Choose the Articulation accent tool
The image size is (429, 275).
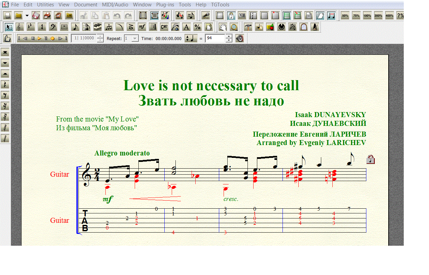(x=131, y=27)
